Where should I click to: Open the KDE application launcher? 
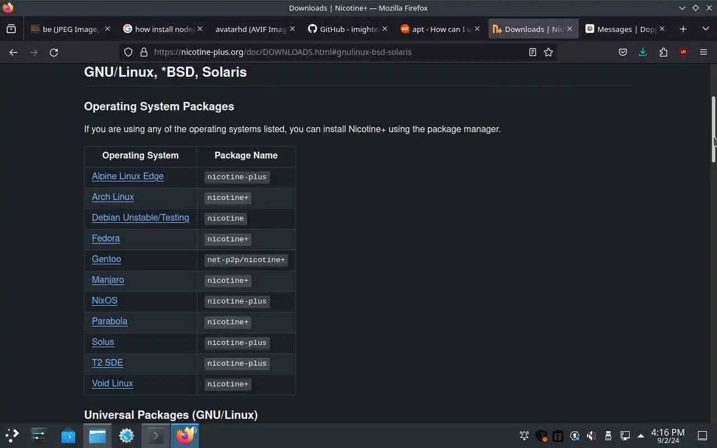point(12,435)
